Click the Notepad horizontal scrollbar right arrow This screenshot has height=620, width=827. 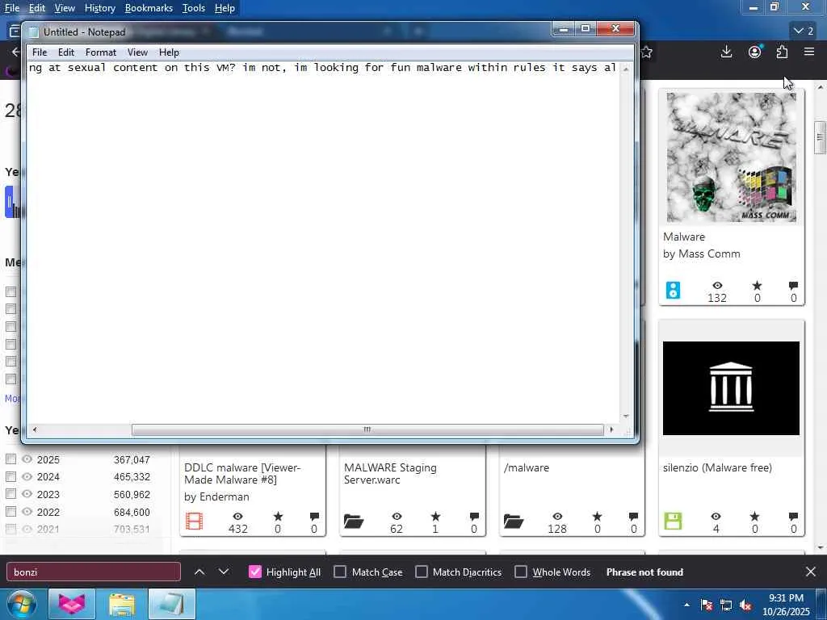click(x=611, y=429)
